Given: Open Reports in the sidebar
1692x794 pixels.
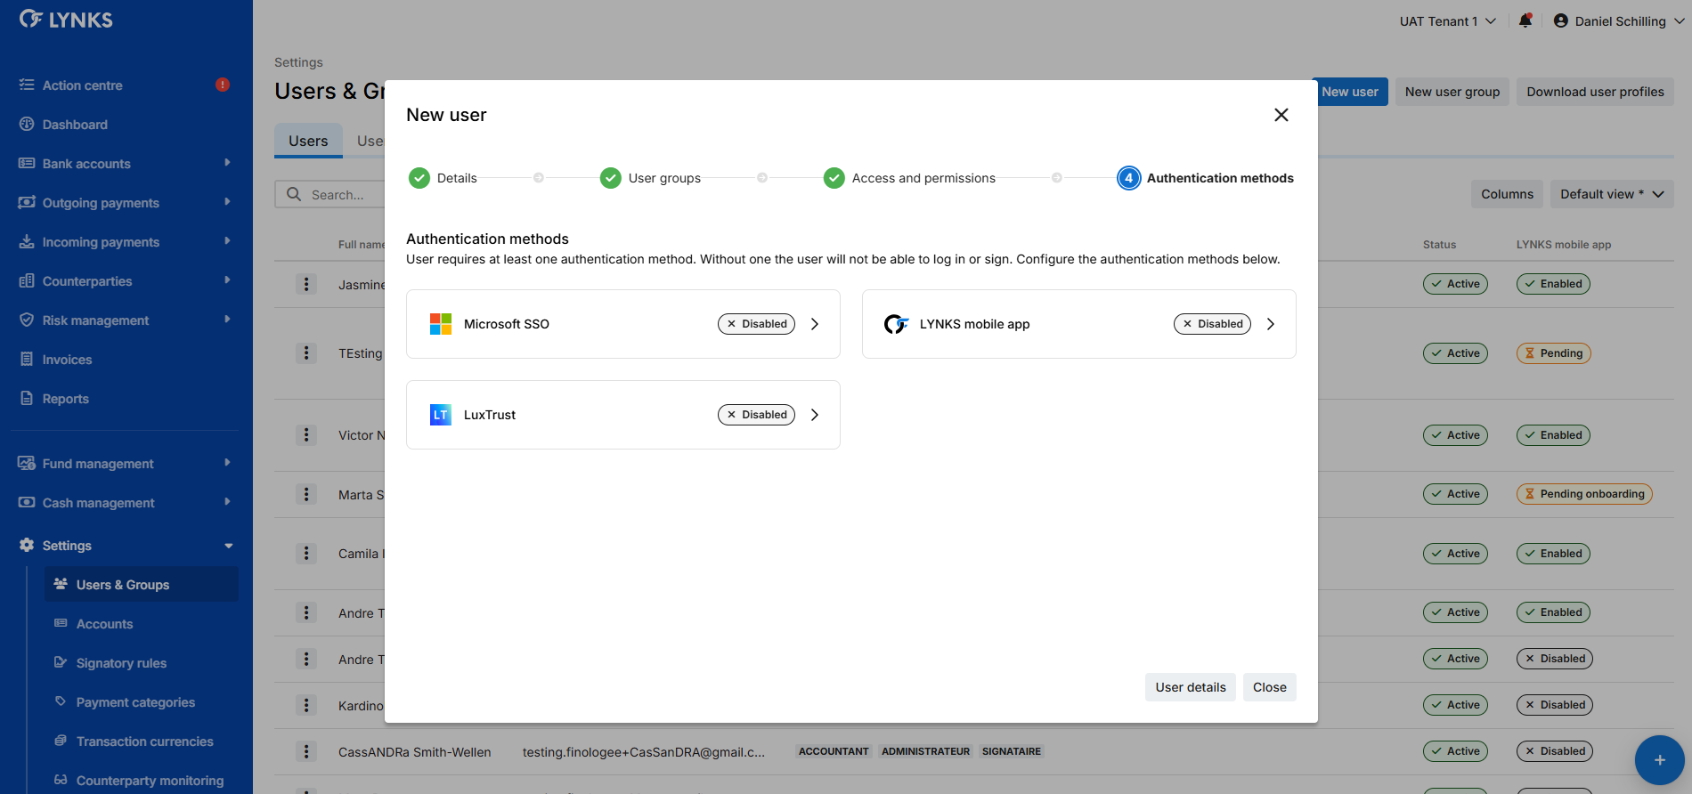Looking at the screenshot, I should tap(65, 399).
